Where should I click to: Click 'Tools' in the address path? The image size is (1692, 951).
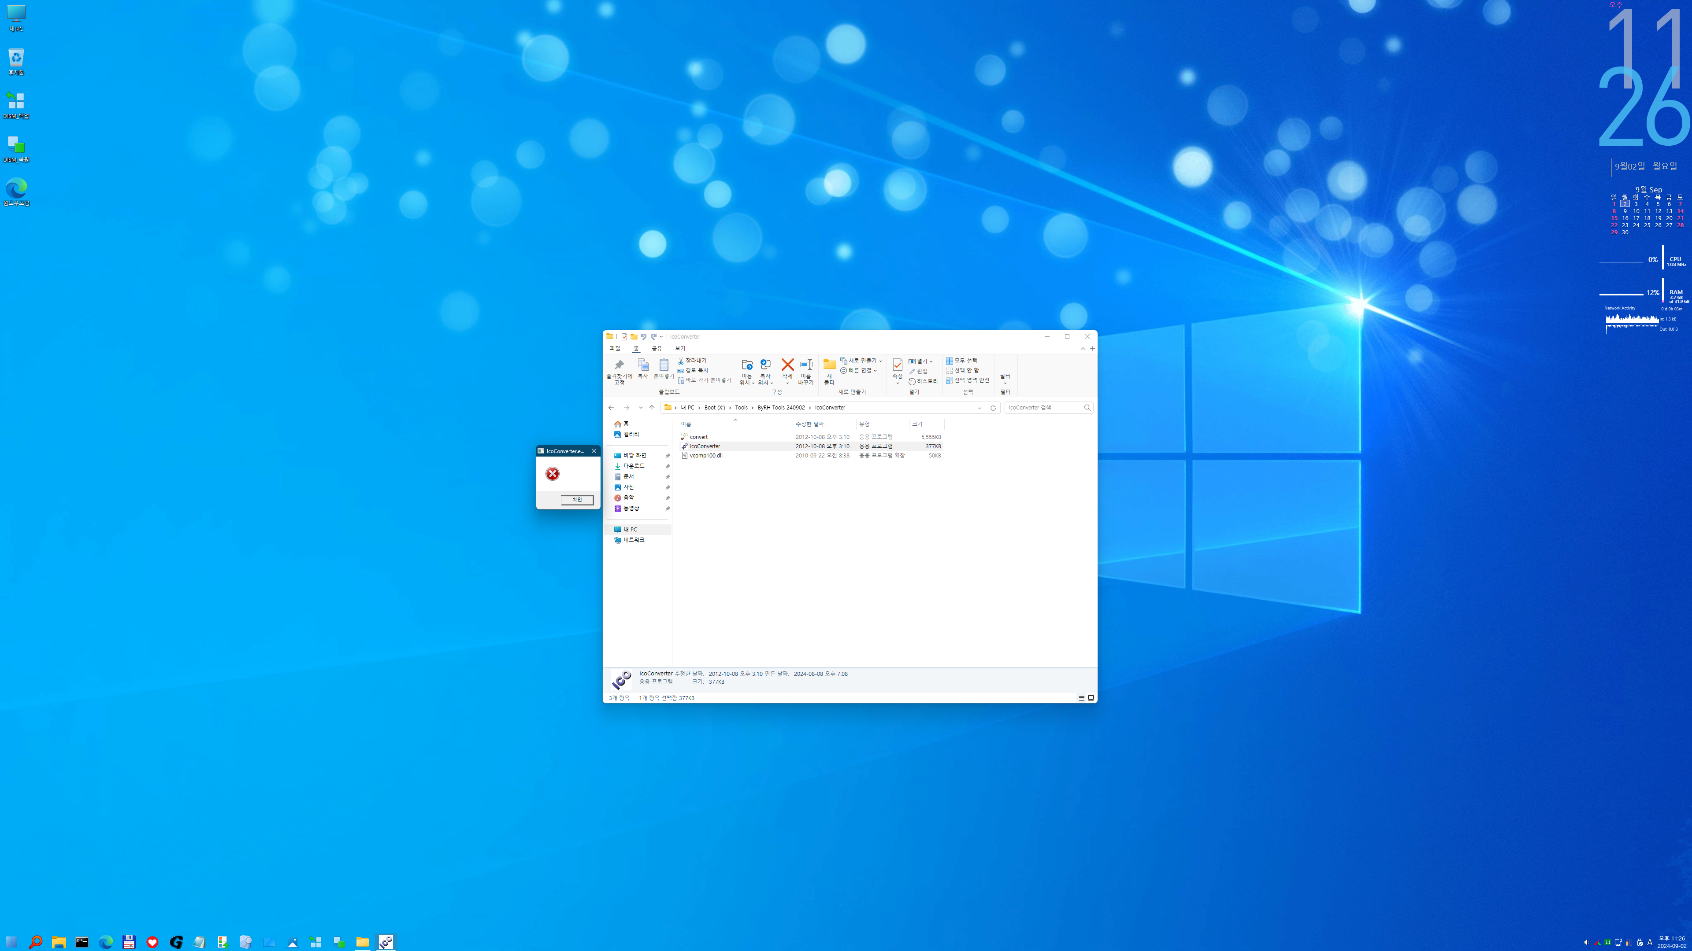(x=741, y=408)
